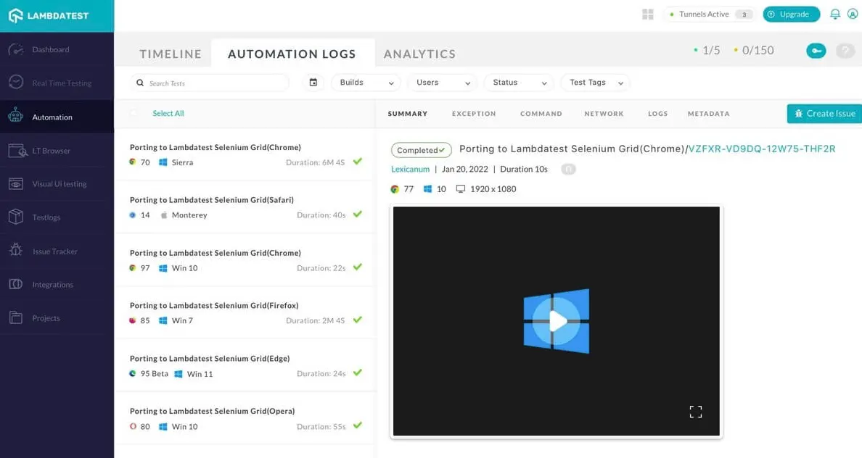Click the Create Issue button
The height and width of the screenshot is (458, 862).
(824, 114)
